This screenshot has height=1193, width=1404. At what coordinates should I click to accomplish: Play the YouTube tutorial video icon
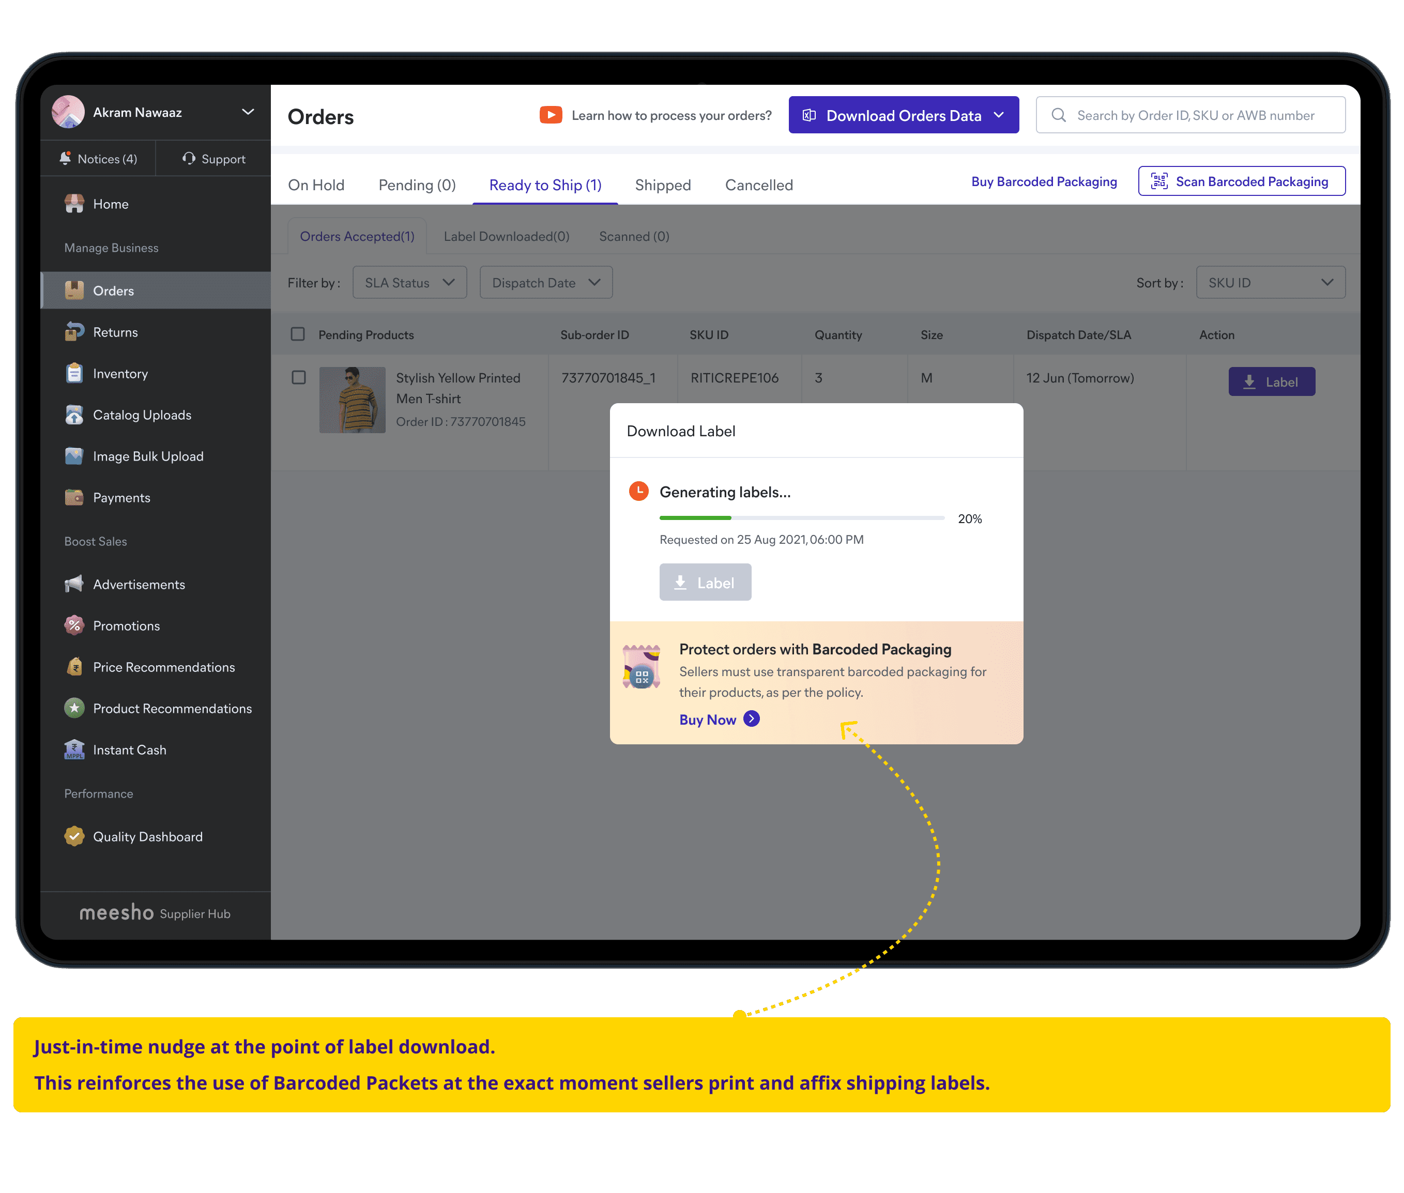[551, 115]
